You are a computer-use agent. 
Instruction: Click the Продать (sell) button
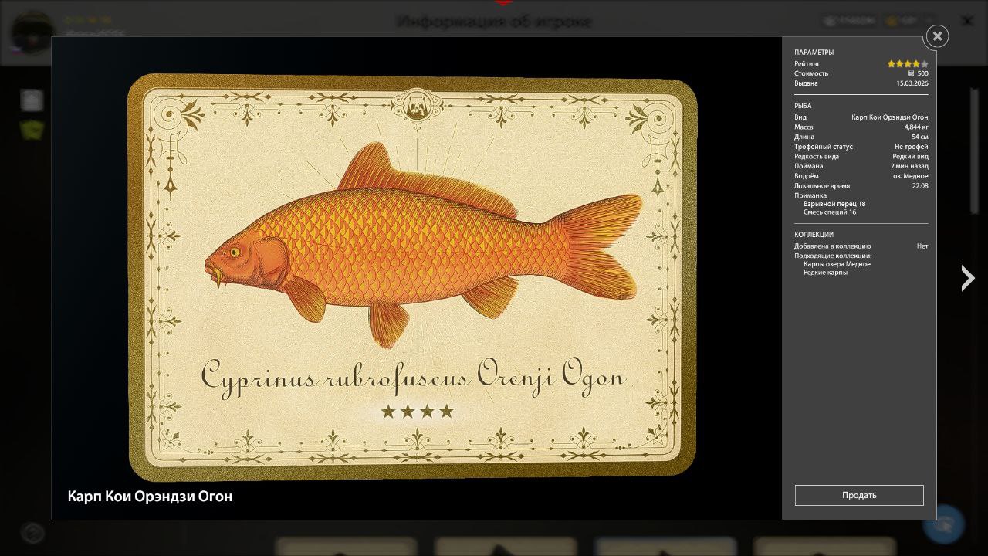coord(859,495)
